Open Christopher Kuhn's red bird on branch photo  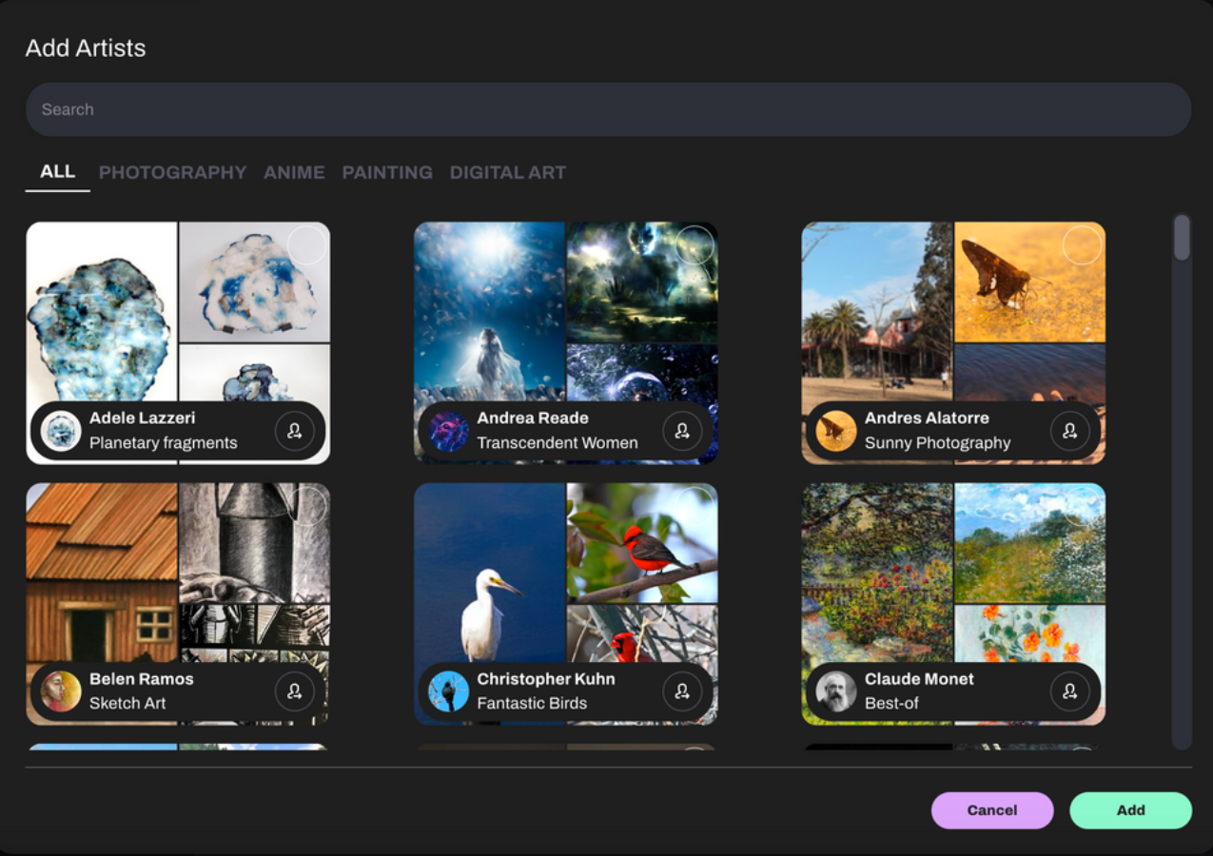pos(642,543)
